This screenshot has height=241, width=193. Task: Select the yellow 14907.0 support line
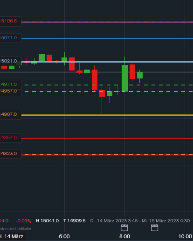point(107,115)
